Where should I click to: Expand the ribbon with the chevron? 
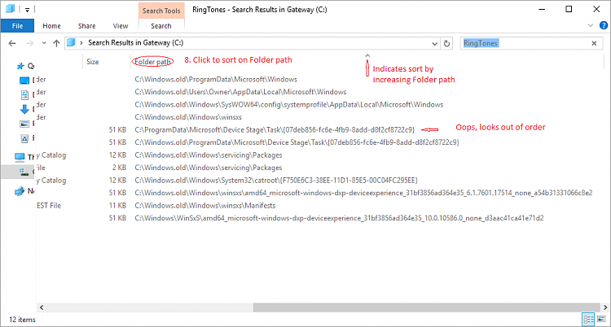[591, 26]
